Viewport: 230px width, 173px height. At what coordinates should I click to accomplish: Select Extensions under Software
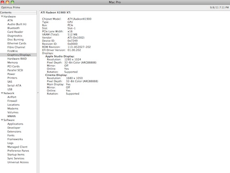click(14, 132)
